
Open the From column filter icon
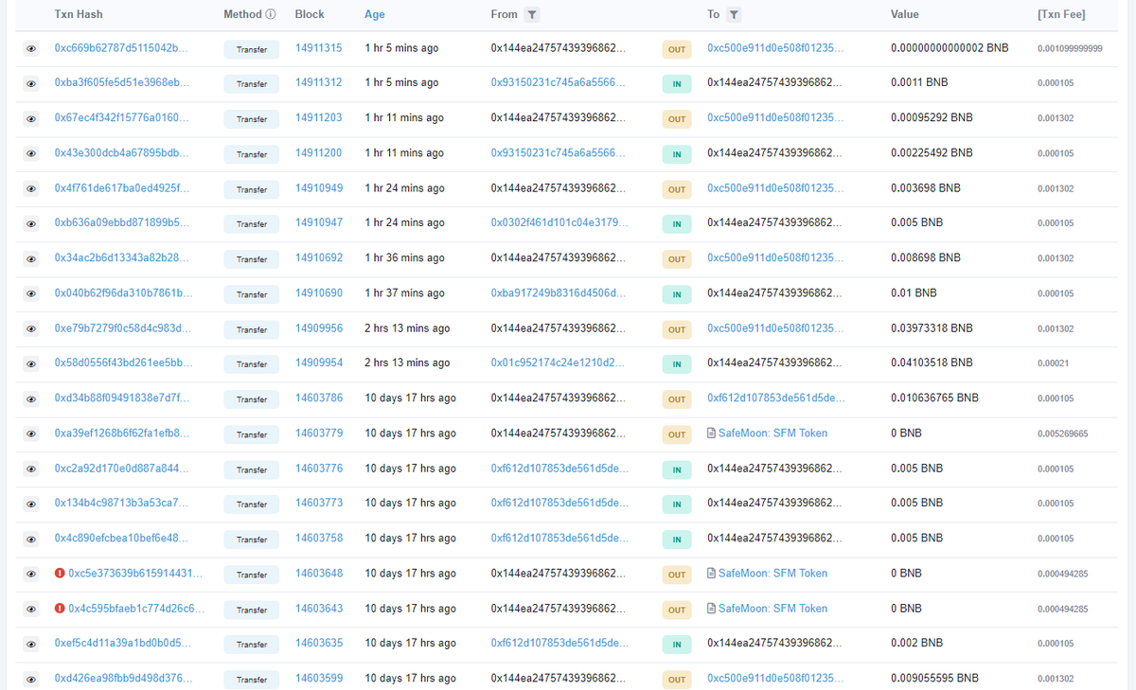click(532, 15)
